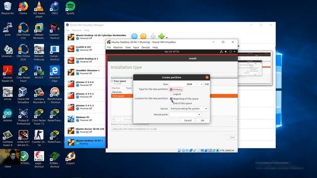Click the guest power icon

click(230, 51)
